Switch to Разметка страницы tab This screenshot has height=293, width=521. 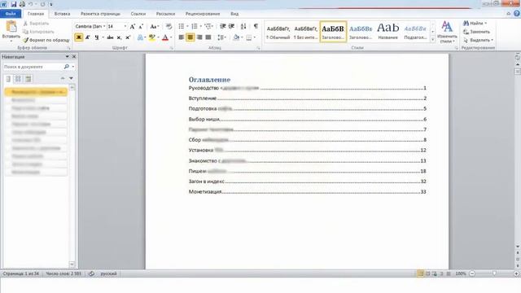pos(100,14)
